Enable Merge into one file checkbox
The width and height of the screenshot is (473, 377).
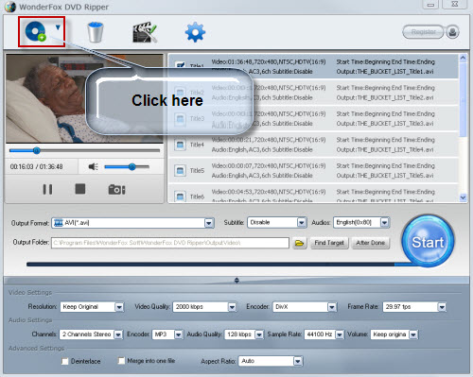[x=121, y=361]
